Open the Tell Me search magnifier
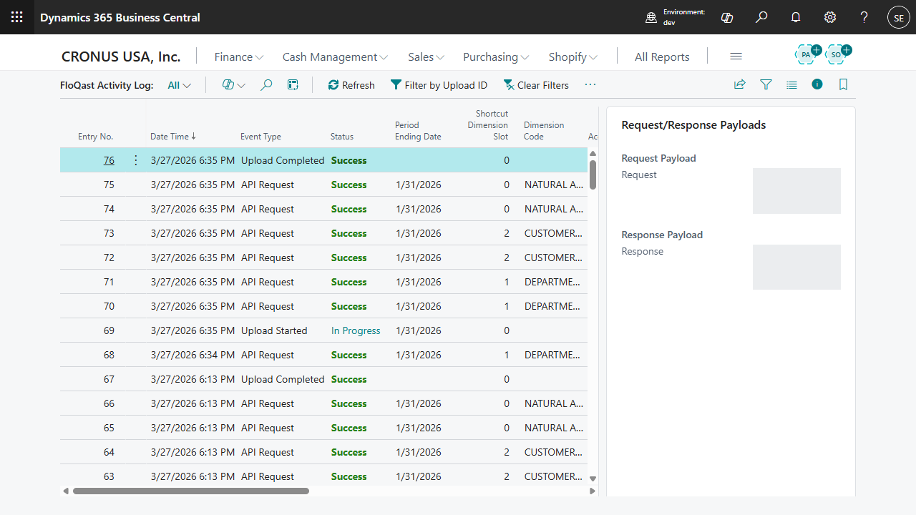This screenshot has width=916, height=515. click(x=761, y=17)
